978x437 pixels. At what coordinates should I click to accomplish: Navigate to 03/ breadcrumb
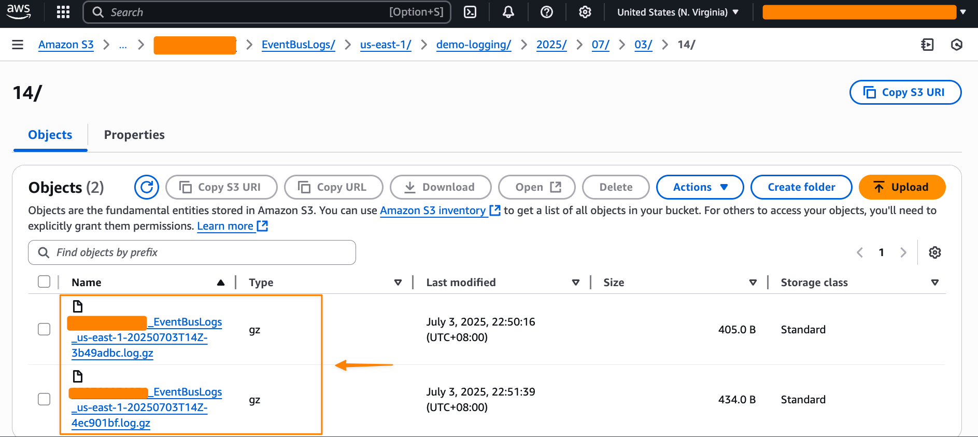[643, 45]
